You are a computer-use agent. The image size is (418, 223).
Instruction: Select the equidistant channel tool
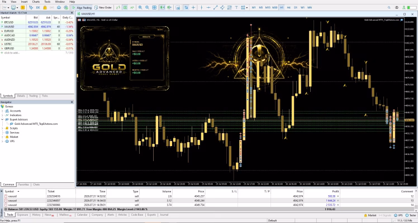[x=222, y=7]
